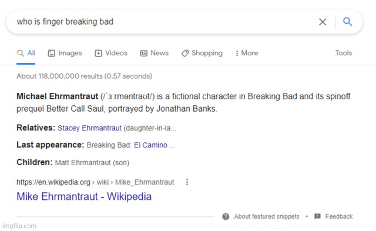Click the Feedback flag icon
The width and height of the screenshot is (376, 231).
tap(317, 216)
